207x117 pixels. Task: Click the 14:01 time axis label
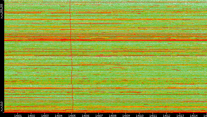coord(18,116)
